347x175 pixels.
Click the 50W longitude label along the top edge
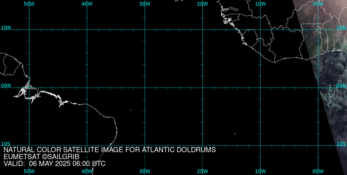(x=29, y=4)
